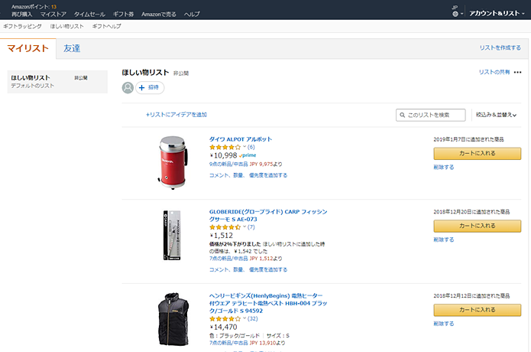
Task: Add GLOBERIDE thermometer to cart
Action: click(478, 226)
